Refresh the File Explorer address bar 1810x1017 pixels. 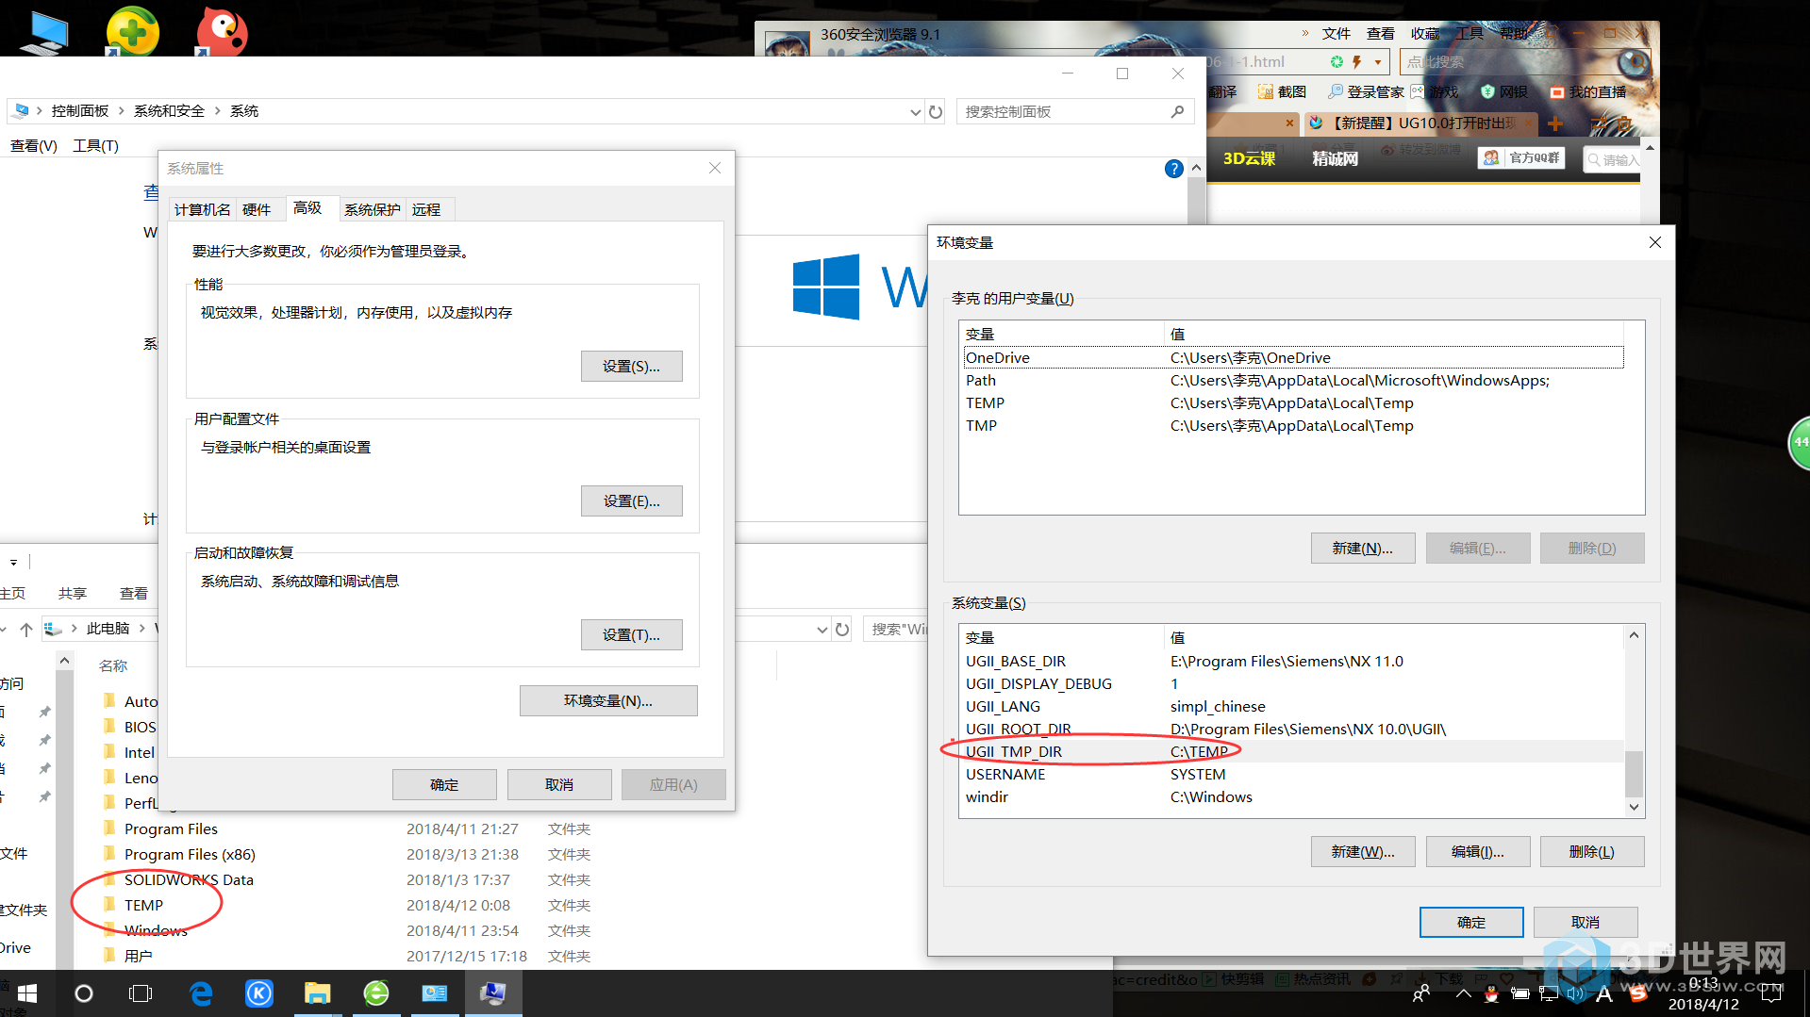tap(842, 629)
